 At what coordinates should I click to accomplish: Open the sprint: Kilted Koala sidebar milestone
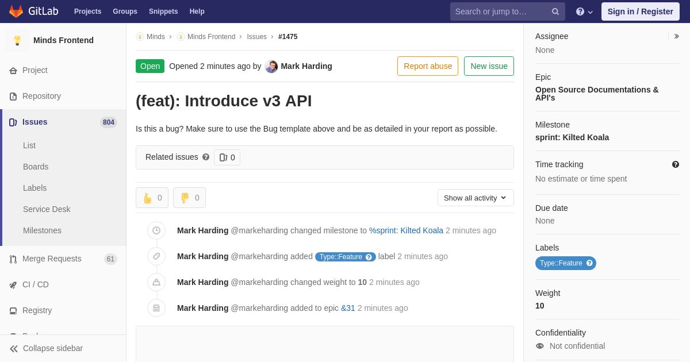point(572,137)
